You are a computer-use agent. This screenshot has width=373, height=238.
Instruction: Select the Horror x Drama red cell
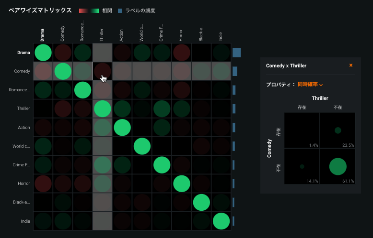[x=43, y=184]
